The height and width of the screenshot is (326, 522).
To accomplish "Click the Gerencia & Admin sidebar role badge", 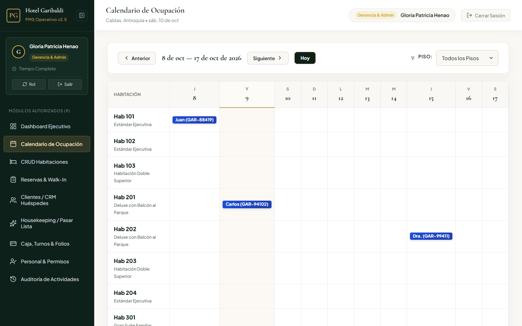I will [49, 57].
